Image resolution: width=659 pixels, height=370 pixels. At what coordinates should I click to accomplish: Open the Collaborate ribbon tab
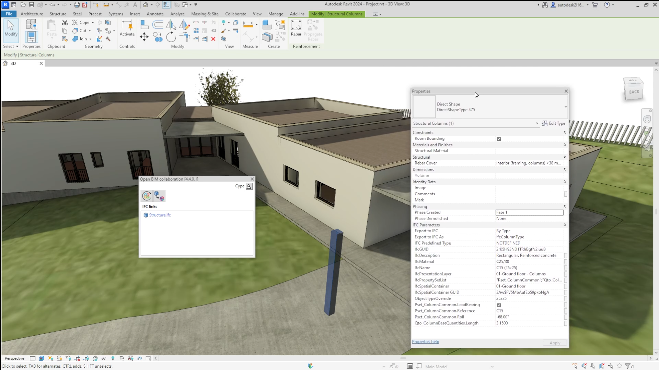(x=235, y=14)
